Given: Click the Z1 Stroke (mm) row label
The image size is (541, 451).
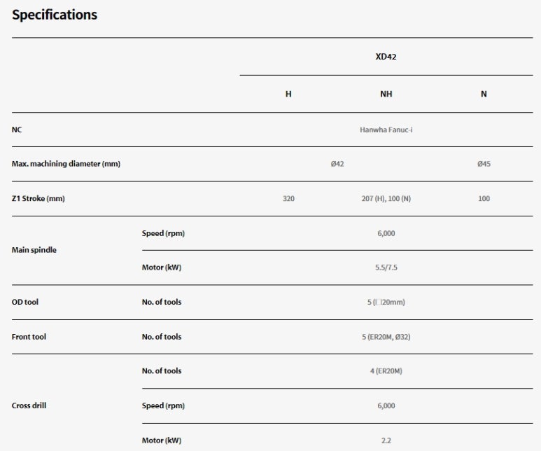Looking at the screenshot, I should 38,199.
